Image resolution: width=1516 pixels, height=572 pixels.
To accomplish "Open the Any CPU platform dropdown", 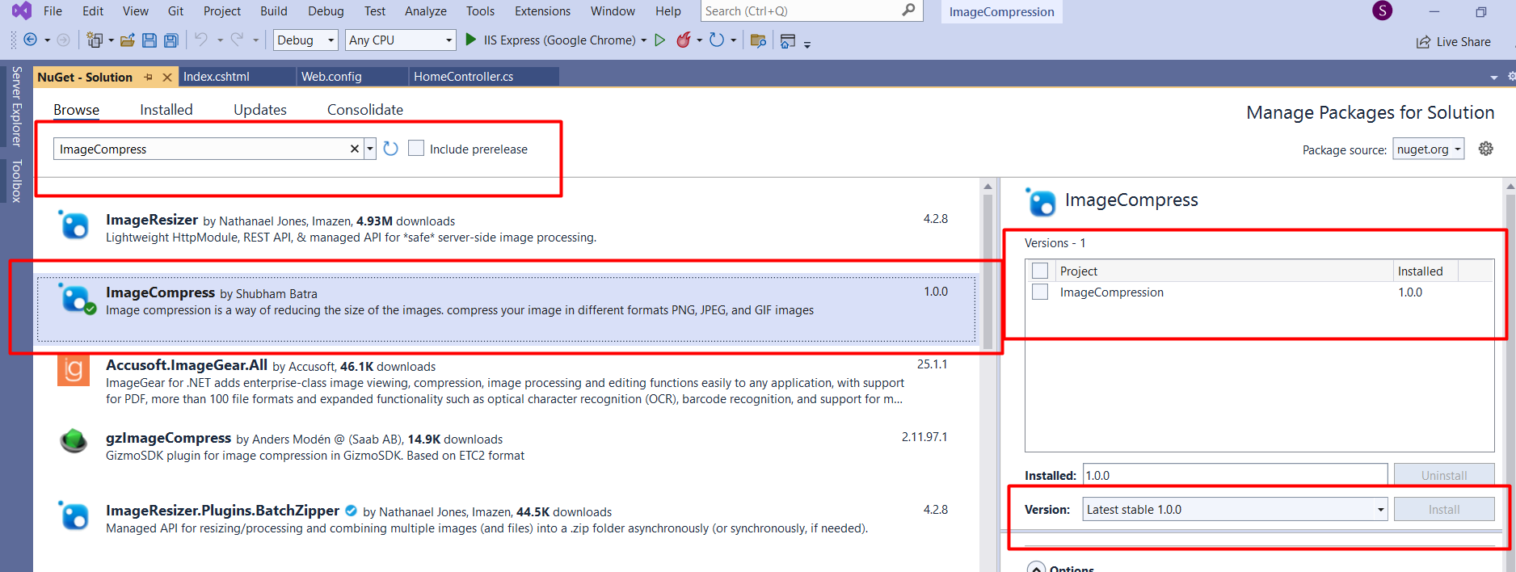I will point(401,40).
